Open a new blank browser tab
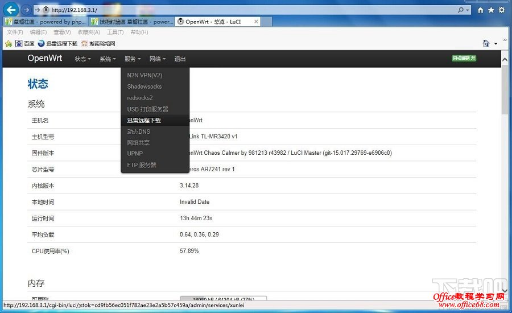The width and height of the screenshot is (512, 313). [x=266, y=22]
